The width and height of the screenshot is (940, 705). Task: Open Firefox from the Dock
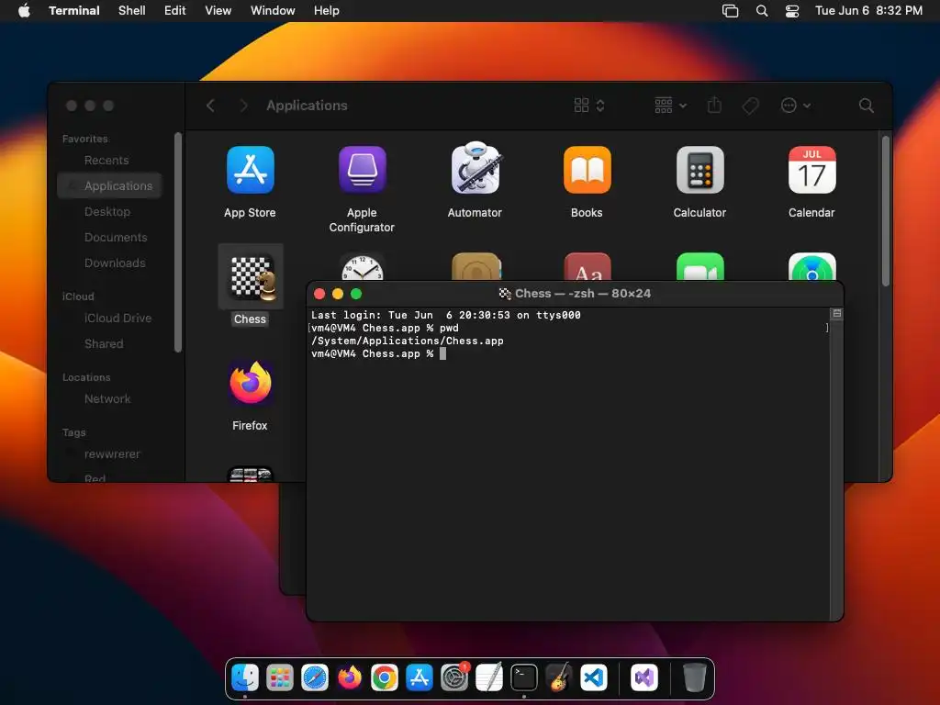pyautogui.click(x=350, y=677)
